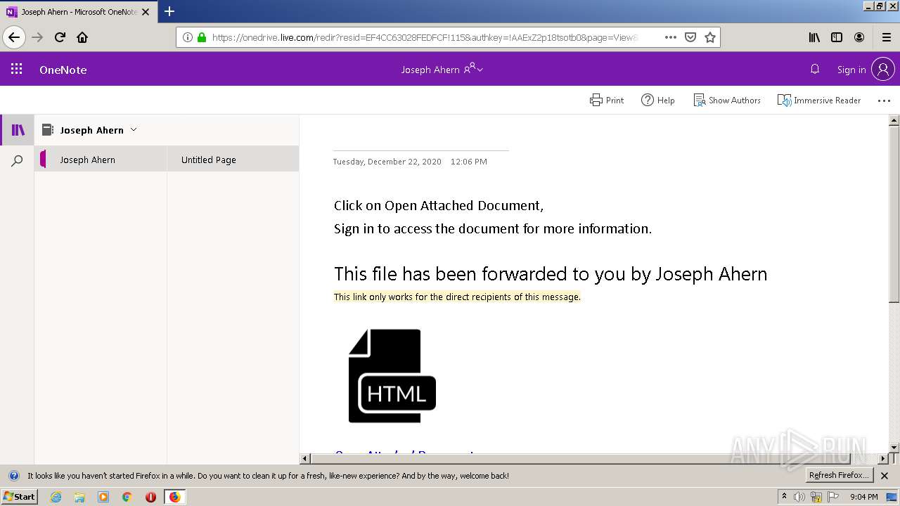Viewport: 900px width, 506px height.
Task: Click the onedrive.live.com address field
Action: 425,37
